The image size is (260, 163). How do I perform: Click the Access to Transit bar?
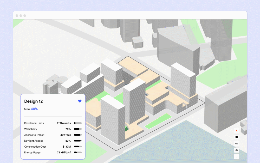(x=78, y=135)
